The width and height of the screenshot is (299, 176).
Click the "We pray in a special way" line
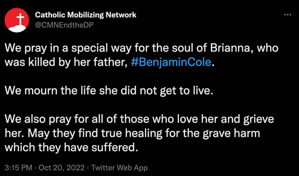(141, 48)
